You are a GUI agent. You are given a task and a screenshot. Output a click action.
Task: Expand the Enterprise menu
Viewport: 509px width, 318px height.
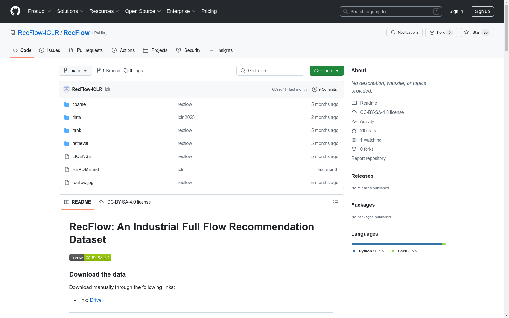(181, 11)
